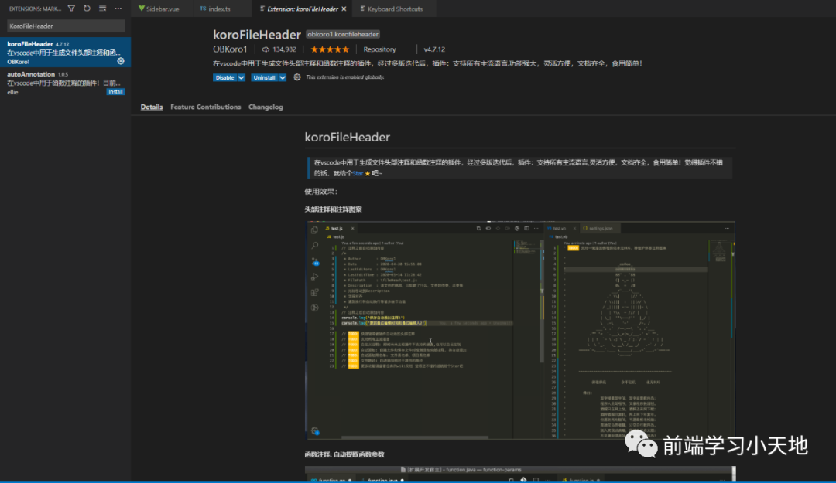Open publisher OBKoro1 link
The width and height of the screenshot is (836, 483).
tap(231, 49)
